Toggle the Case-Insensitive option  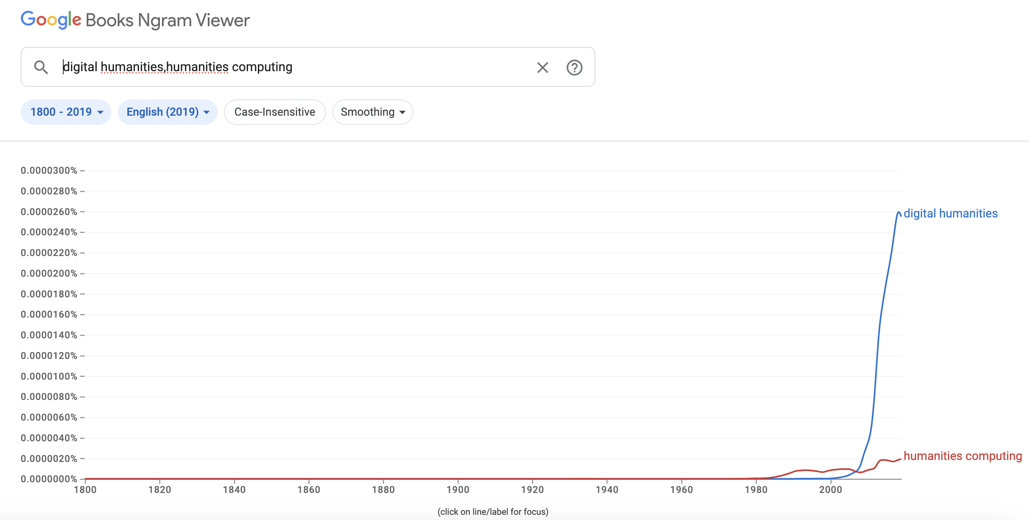click(x=275, y=112)
